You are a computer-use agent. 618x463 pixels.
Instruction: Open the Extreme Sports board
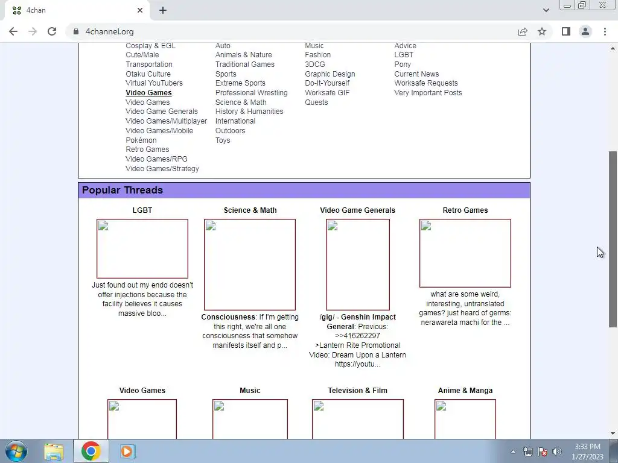coord(240,83)
